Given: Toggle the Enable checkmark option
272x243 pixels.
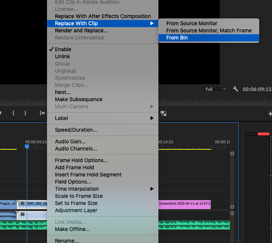Looking at the screenshot, I should (x=63, y=49).
